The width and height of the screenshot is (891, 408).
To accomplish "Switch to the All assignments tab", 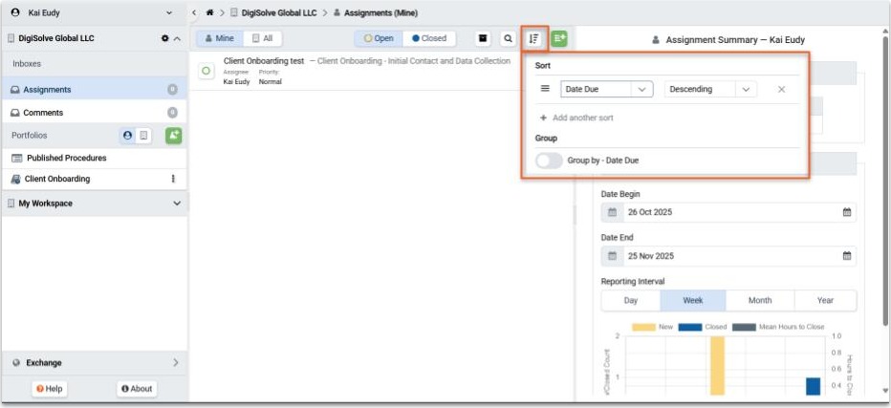I will [263, 38].
